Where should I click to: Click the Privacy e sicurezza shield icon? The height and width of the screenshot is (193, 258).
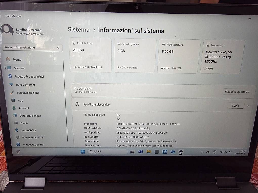coord(17,137)
